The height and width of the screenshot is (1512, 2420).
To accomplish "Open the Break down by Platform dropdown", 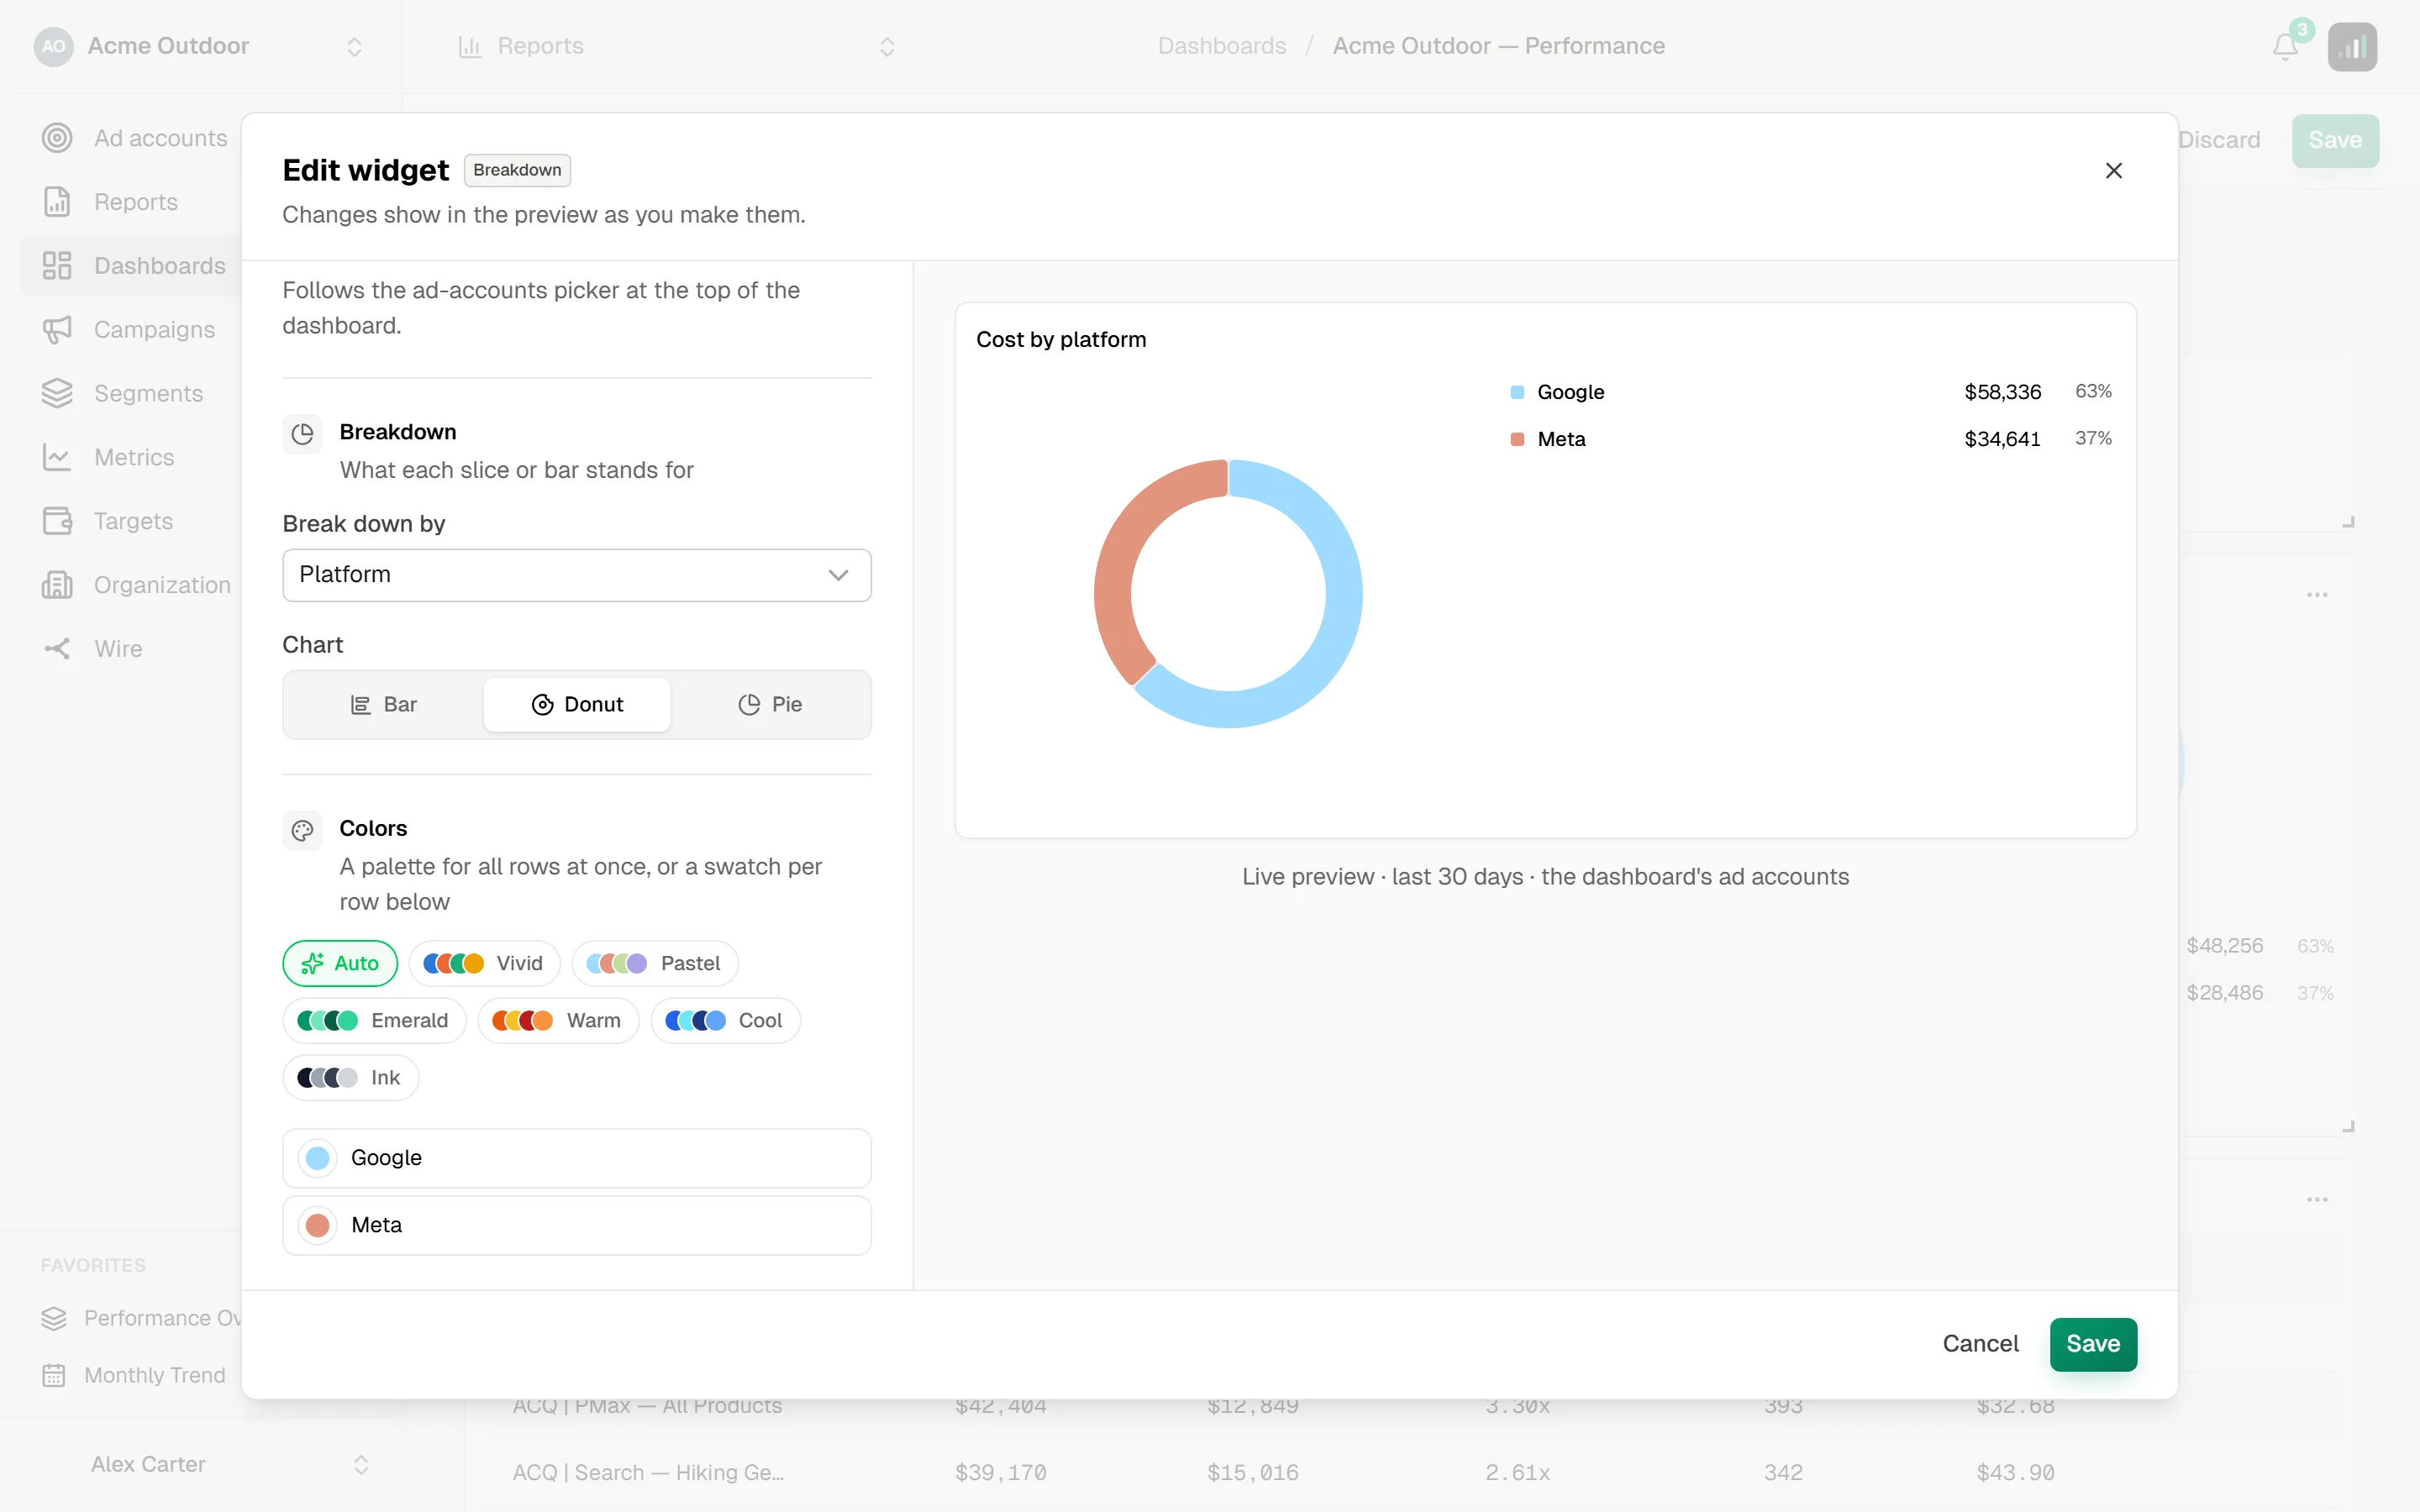I will (x=577, y=575).
